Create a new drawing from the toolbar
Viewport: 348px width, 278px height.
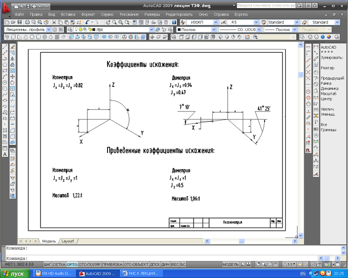click(7, 22)
